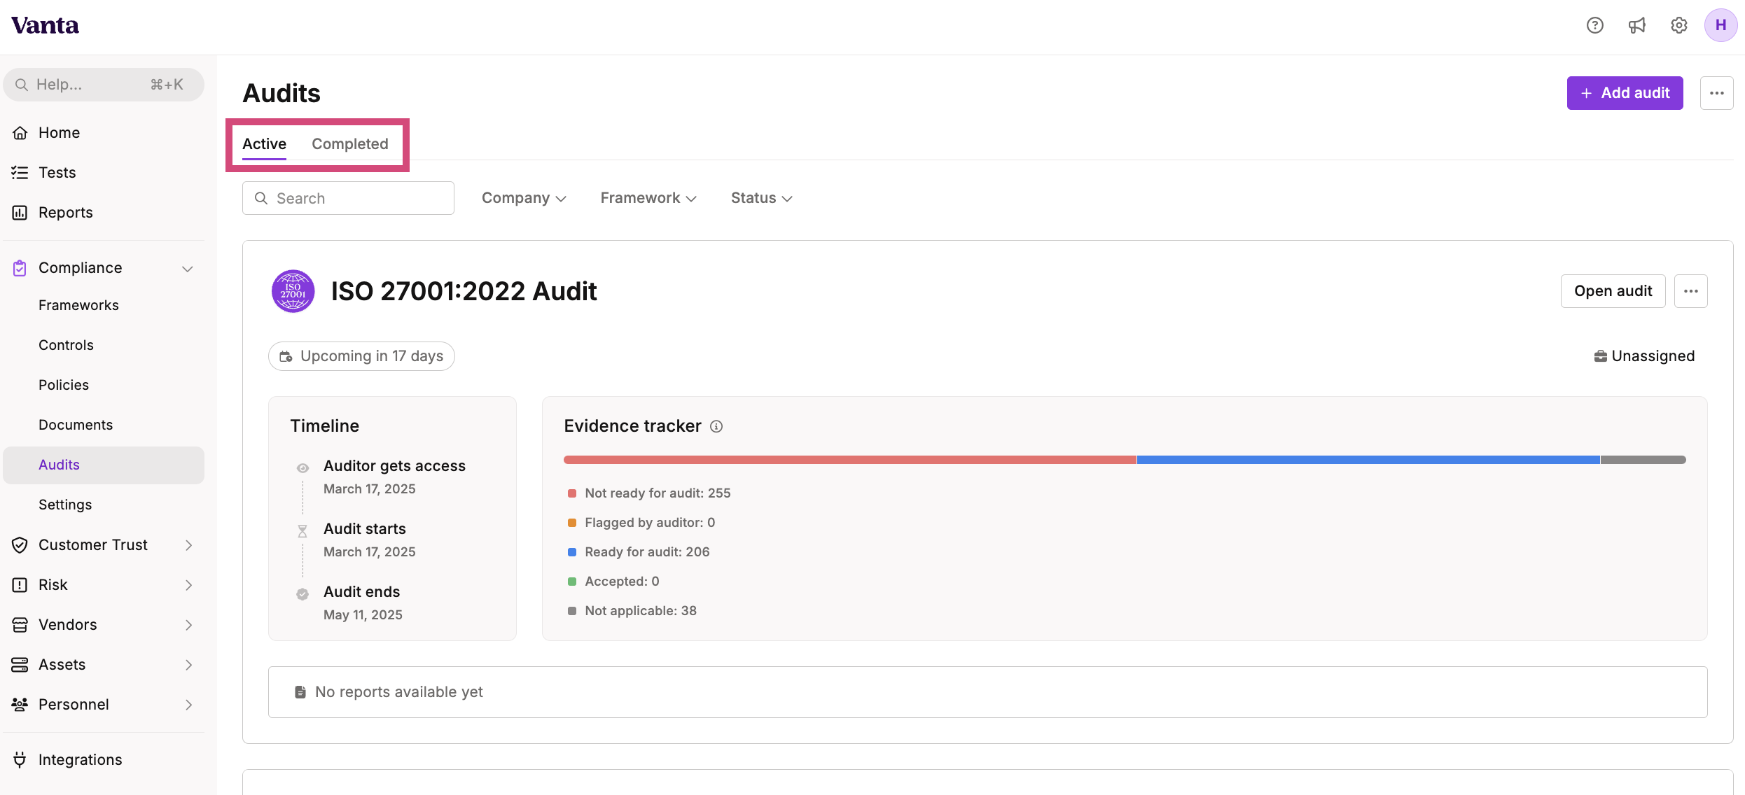The width and height of the screenshot is (1745, 795).
Task: Click the Evidence tracker info icon
Action: pyautogui.click(x=716, y=427)
